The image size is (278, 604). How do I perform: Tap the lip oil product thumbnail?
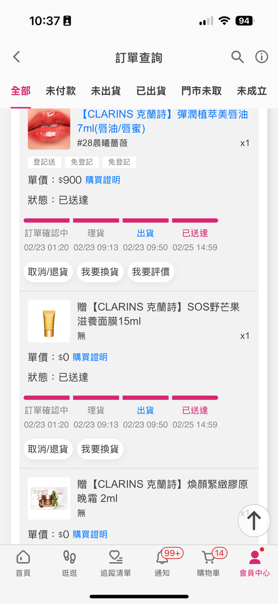click(x=49, y=128)
